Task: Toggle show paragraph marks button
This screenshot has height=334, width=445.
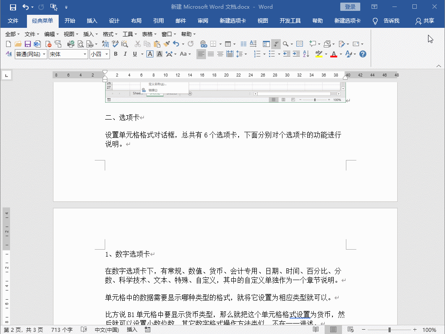Action: pos(276,44)
